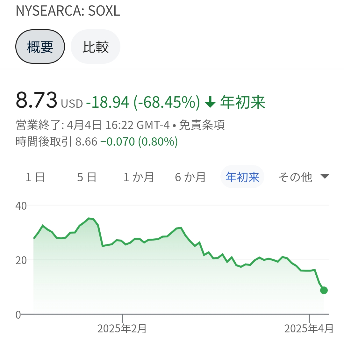The image size is (344, 348).
Task: Show the 1日 chart range
Action: (35, 177)
